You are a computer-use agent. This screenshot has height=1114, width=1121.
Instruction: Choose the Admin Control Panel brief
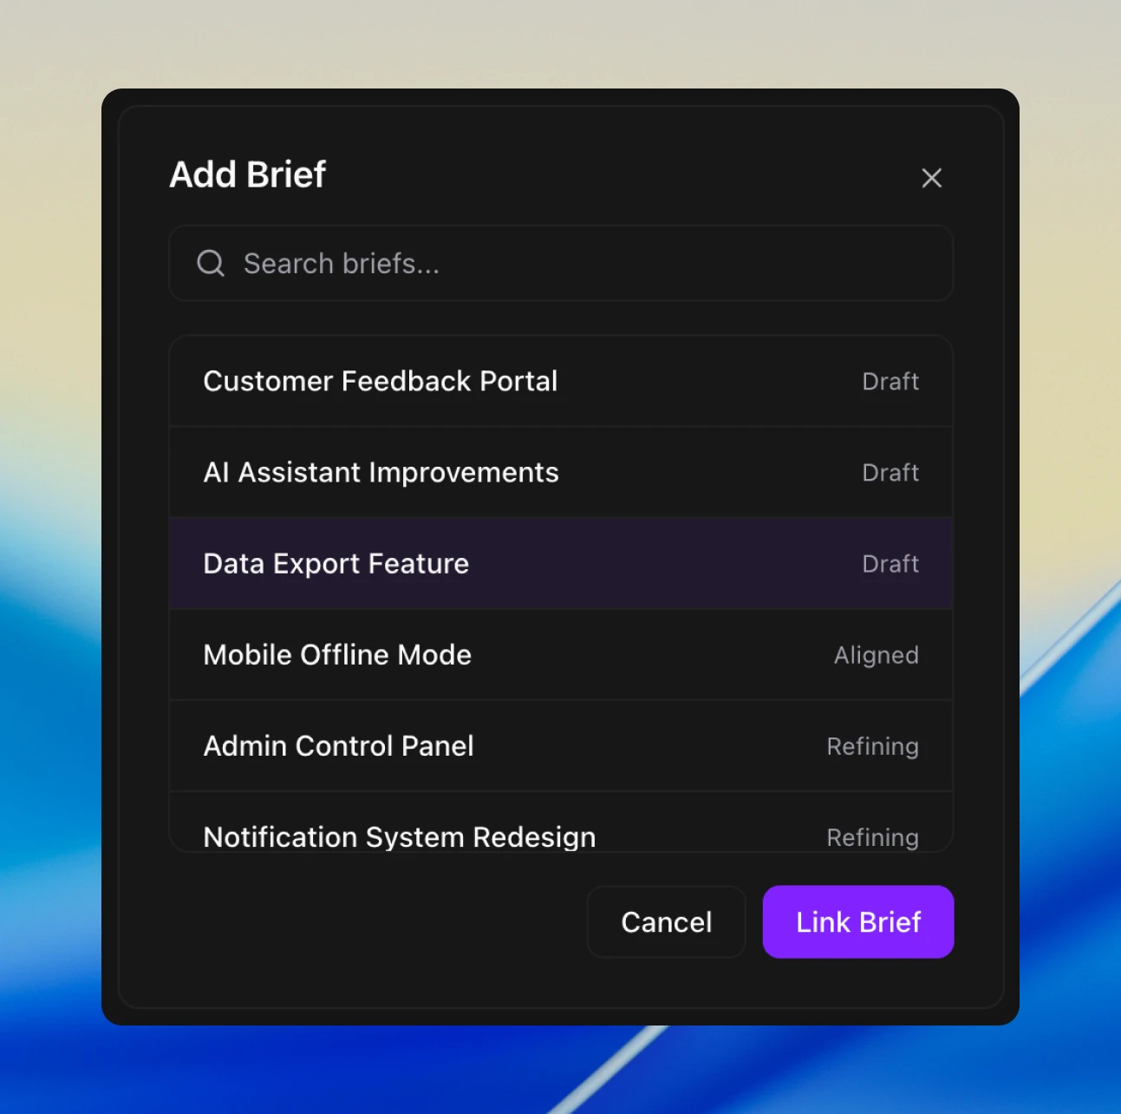[338, 745]
